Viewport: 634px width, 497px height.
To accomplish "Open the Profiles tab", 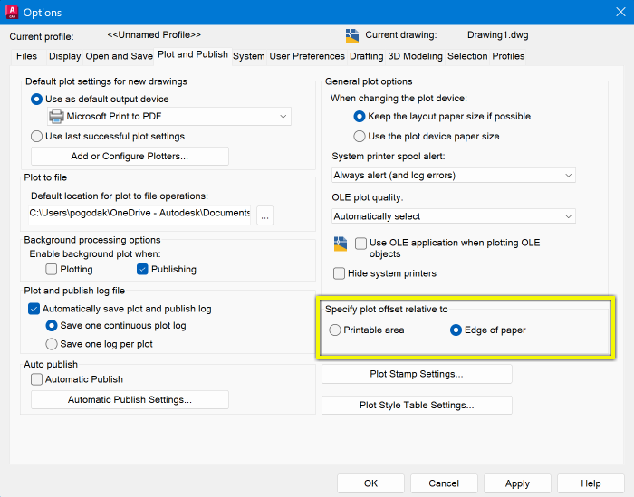I will pyautogui.click(x=508, y=56).
